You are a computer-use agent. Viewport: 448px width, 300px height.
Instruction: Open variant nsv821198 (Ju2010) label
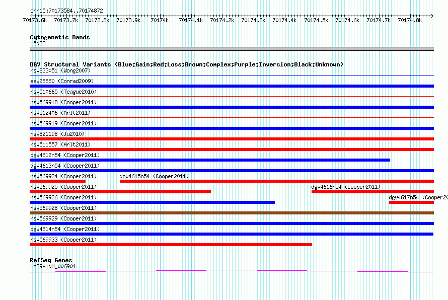coord(57,134)
